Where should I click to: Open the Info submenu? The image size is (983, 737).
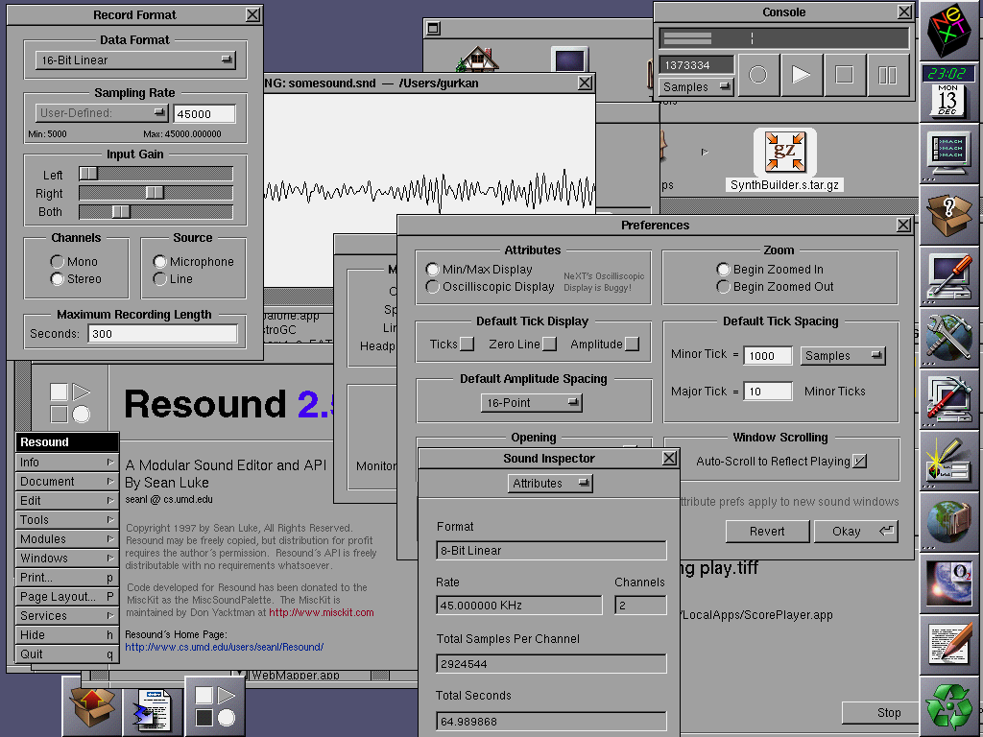pos(67,462)
